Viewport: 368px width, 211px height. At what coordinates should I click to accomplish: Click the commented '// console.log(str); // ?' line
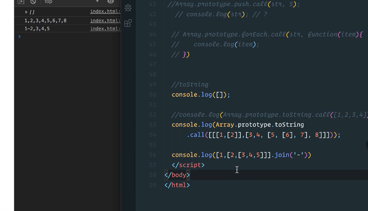point(221,14)
